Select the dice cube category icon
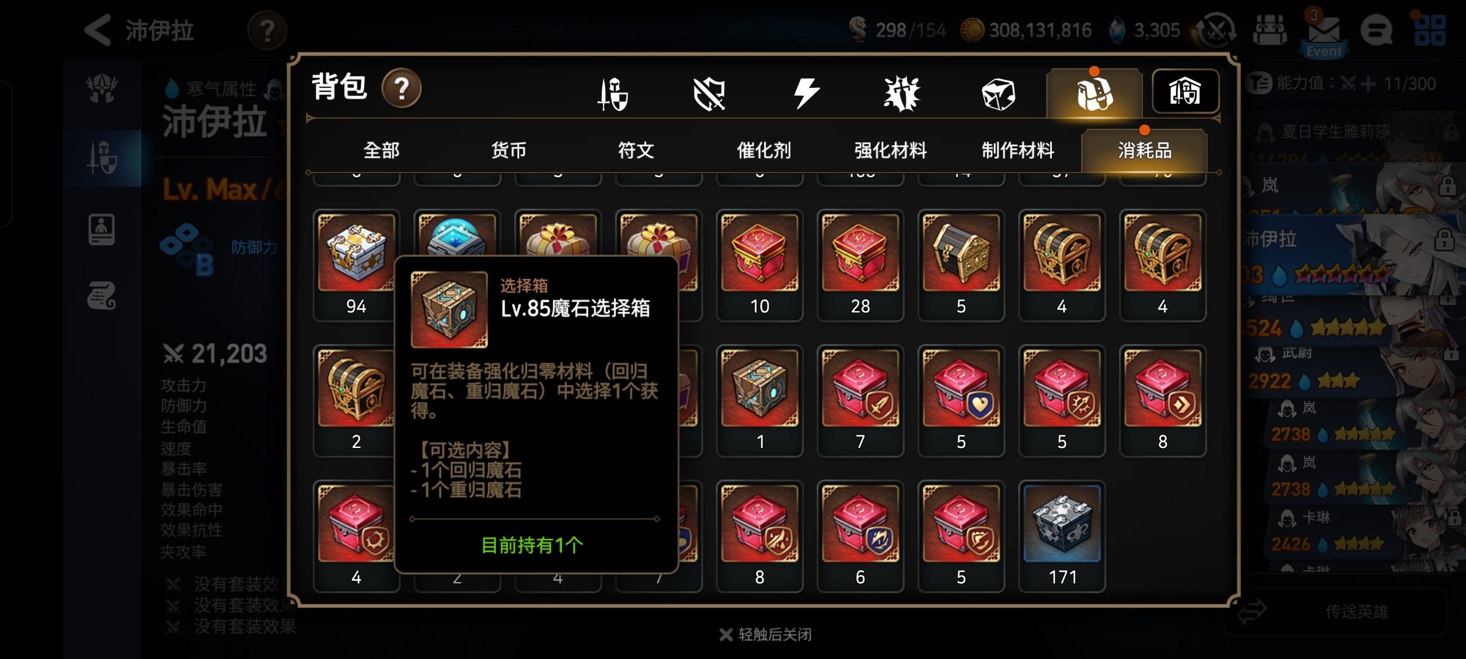 point(998,95)
